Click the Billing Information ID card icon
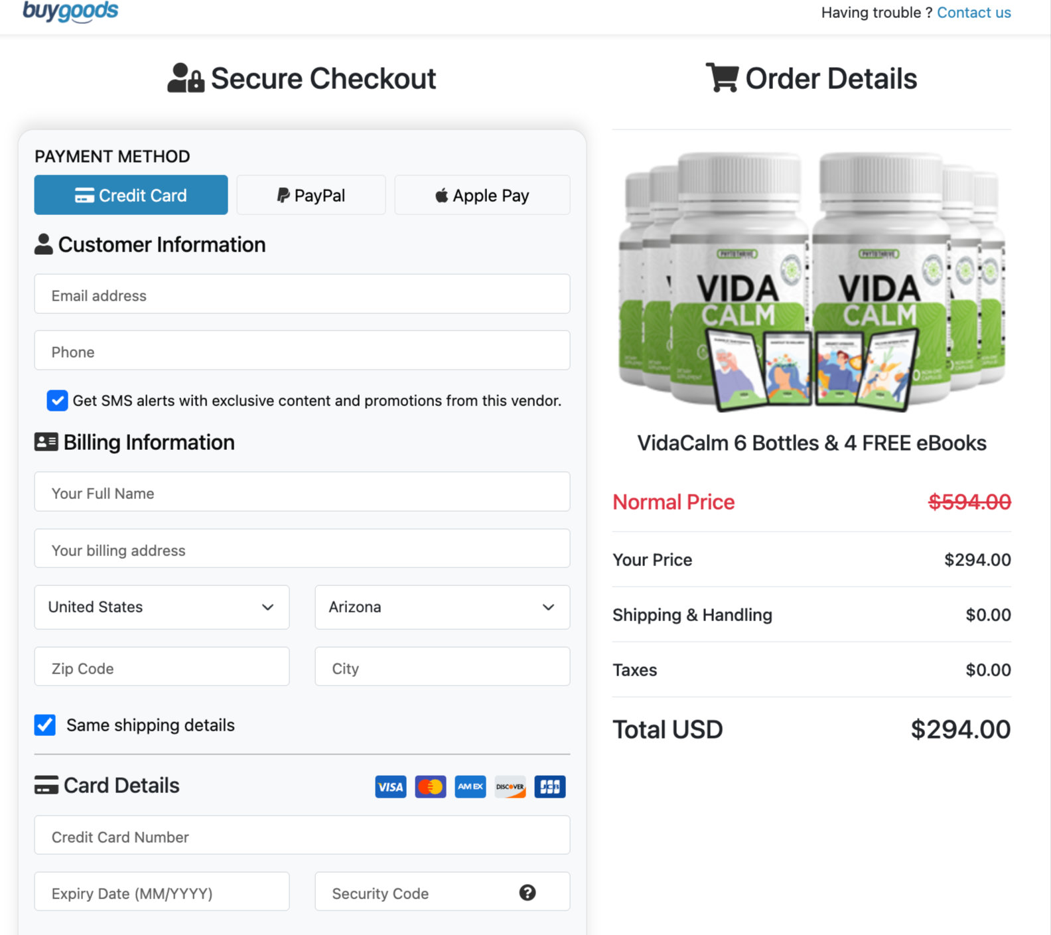Image resolution: width=1051 pixels, height=935 pixels. tap(46, 442)
